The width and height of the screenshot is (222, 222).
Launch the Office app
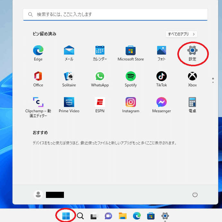(38, 79)
